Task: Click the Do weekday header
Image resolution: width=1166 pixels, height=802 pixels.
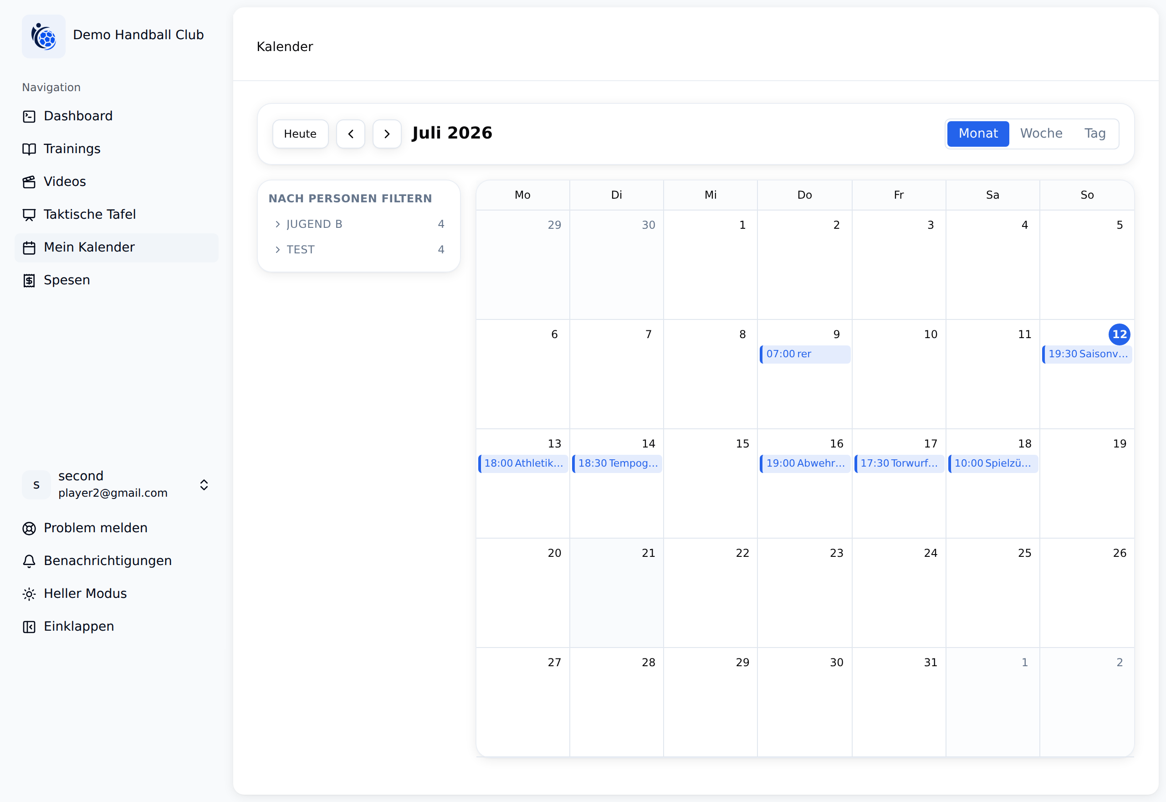Action: coord(804,195)
